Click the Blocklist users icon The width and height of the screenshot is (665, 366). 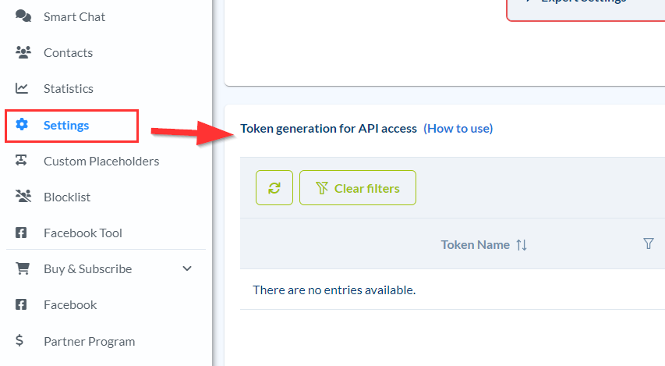[23, 197]
